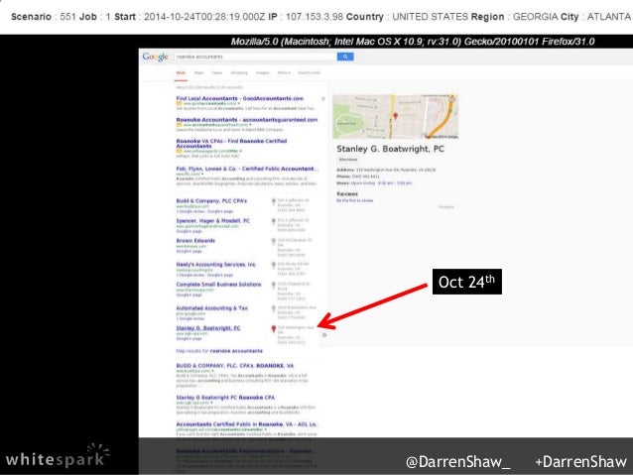The width and height of the screenshot is (633, 475).
Task: Open Spencer, Hager & Mosdell, PC listing
Action: (x=212, y=221)
